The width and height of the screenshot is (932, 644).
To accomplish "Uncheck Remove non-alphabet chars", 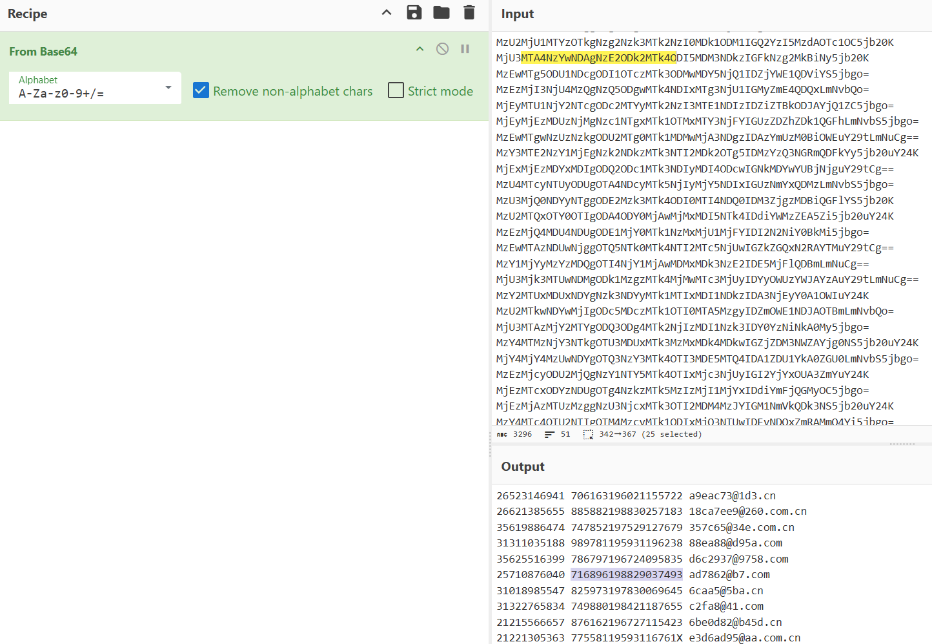I will [x=201, y=90].
